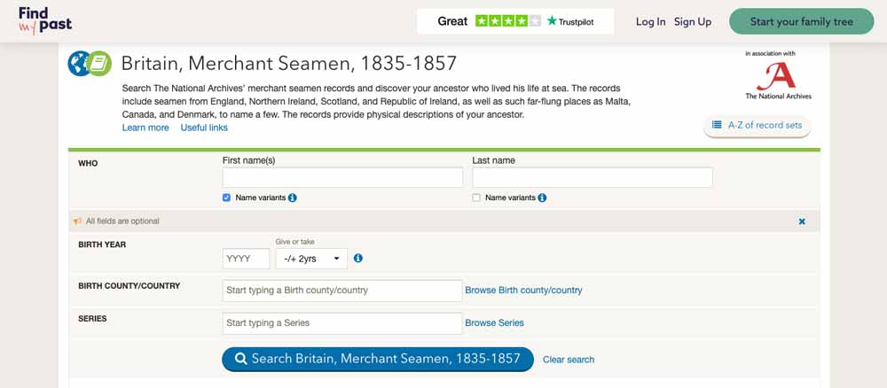
Task: Click The National Archives logo
Action: [x=778, y=75]
